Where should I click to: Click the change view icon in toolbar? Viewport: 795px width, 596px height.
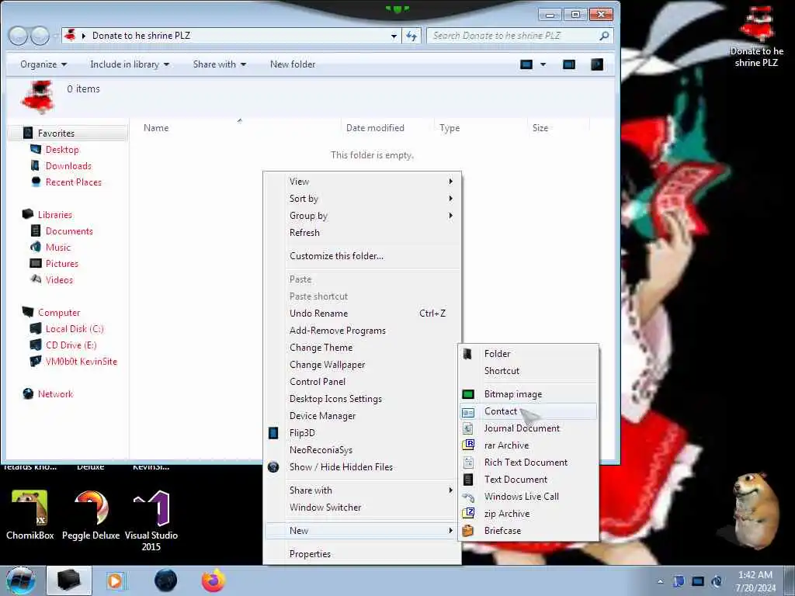[526, 64]
